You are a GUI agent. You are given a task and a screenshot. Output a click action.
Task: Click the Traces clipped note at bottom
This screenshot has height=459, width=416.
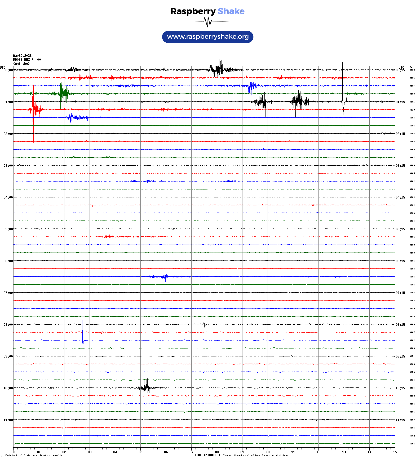point(255,455)
